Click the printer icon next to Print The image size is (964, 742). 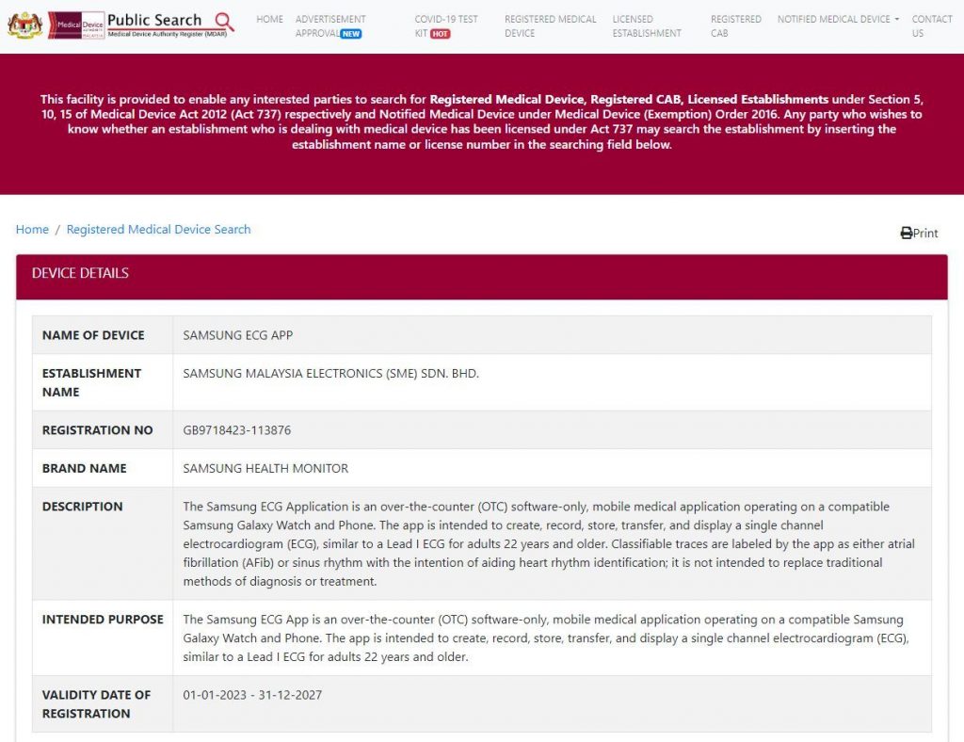point(907,233)
